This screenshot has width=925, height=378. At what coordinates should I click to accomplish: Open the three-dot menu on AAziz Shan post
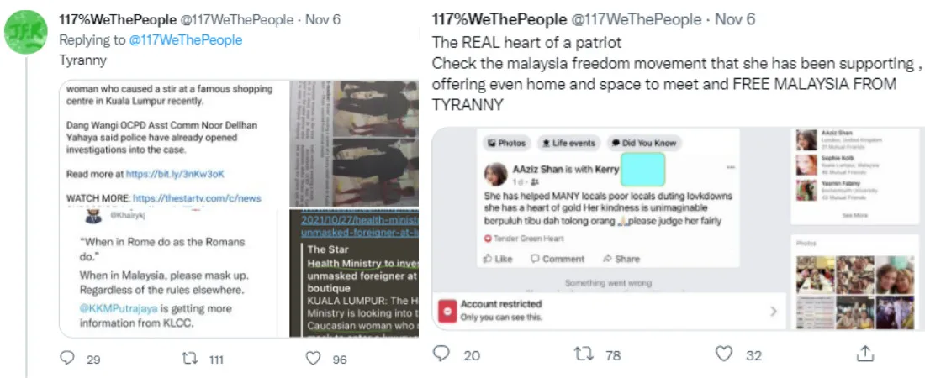click(x=731, y=167)
